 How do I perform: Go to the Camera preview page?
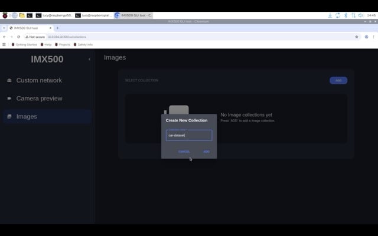[x=39, y=99]
